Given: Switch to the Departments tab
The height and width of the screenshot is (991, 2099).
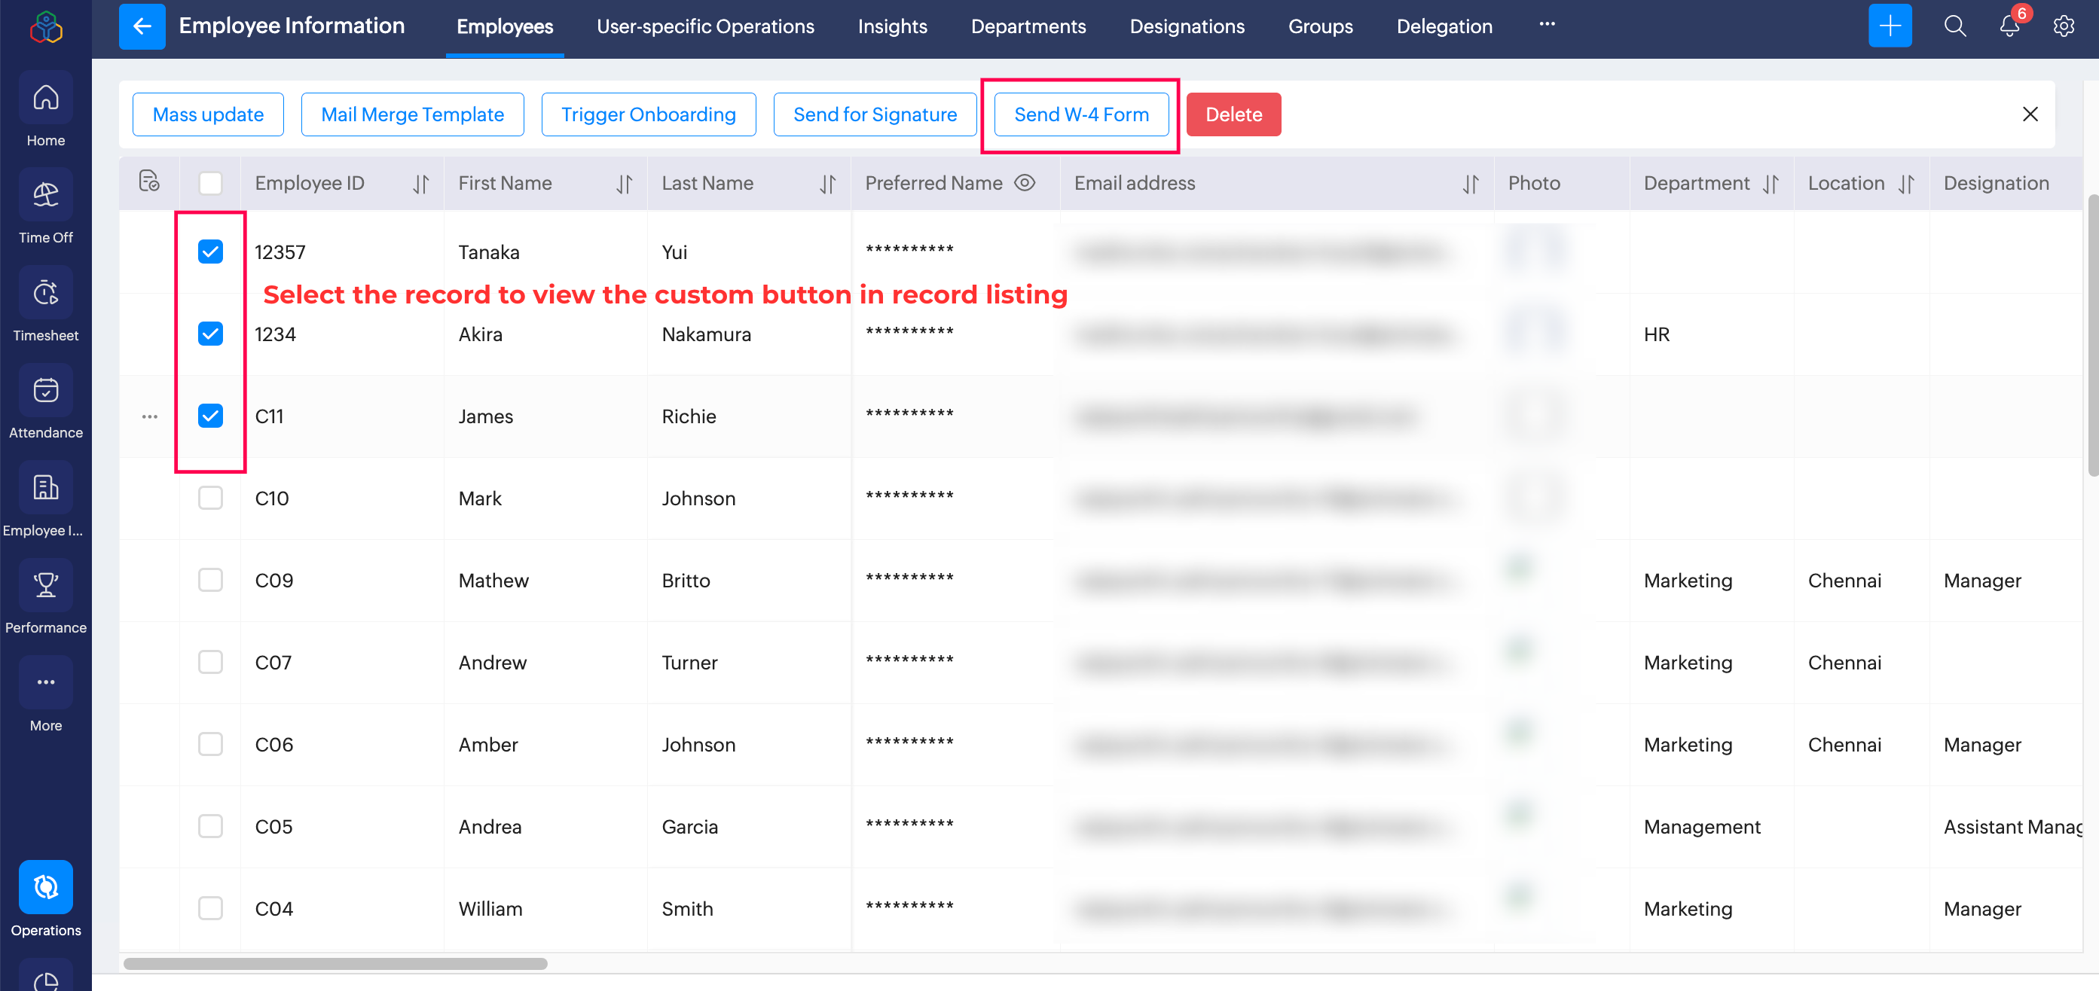Looking at the screenshot, I should pyautogui.click(x=1028, y=26).
